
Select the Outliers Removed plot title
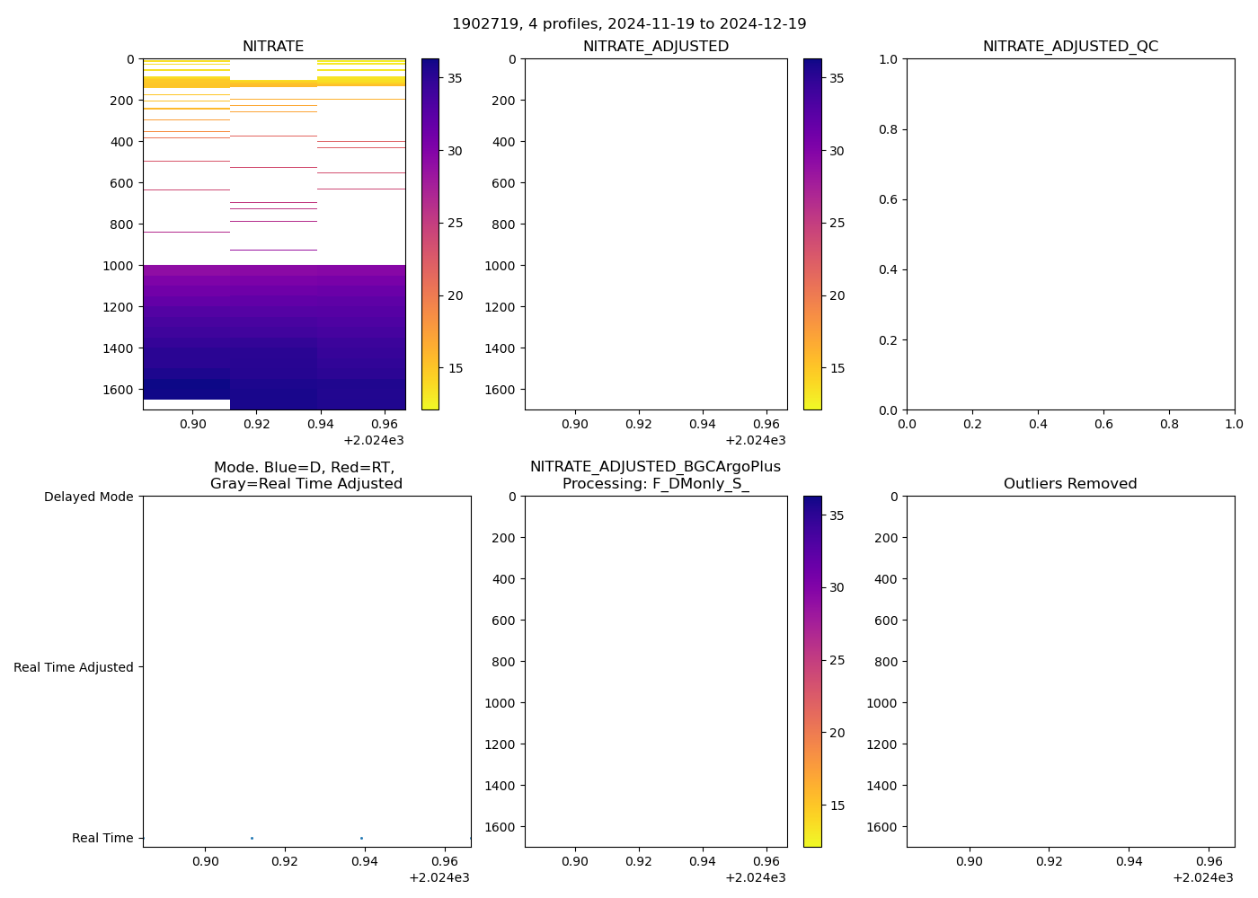(x=1070, y=484)
